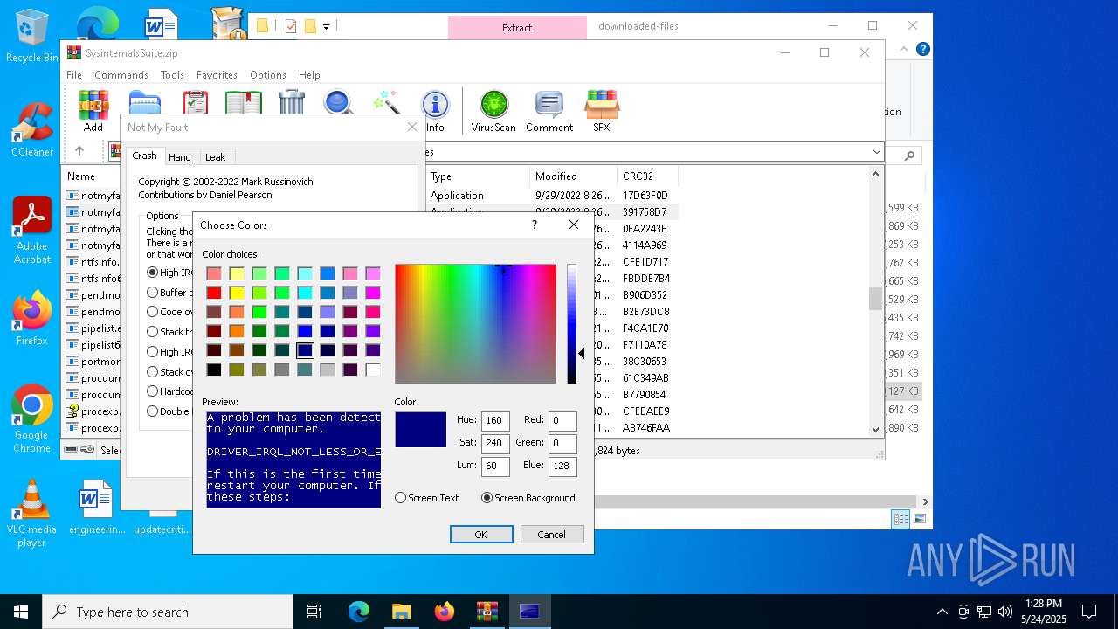This screenshot has height=629, width=1118.
Task: Click WinRAR file list vertical scrollbar
Action: coord(876,301)
